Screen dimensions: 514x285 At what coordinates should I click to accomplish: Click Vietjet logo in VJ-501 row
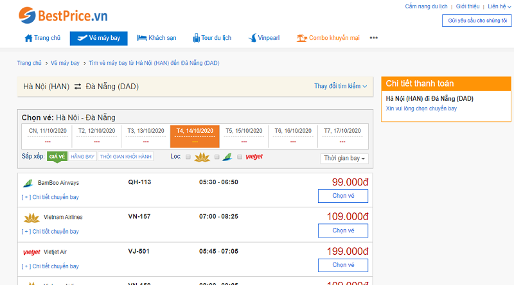coord(31,252)
